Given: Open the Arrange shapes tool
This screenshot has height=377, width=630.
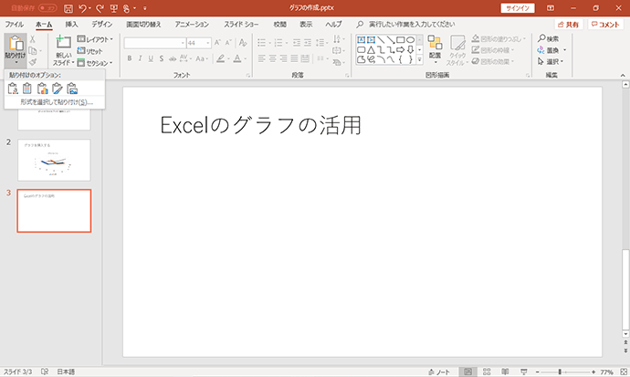Looking at the screenshot, I should (x=435, y=49).
